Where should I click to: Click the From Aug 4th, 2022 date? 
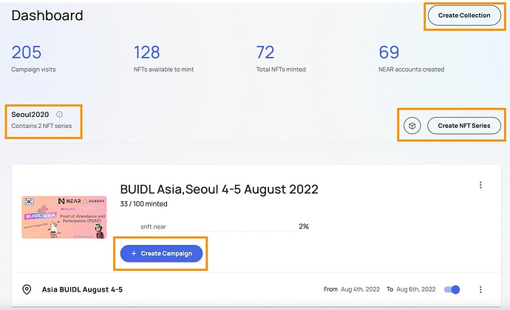click(352, 289)
